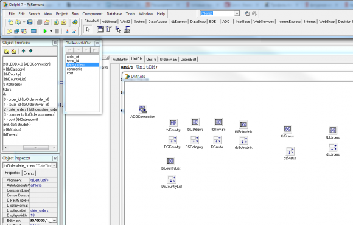Click the arrow pointer palette tool

(x=88, y=29)
